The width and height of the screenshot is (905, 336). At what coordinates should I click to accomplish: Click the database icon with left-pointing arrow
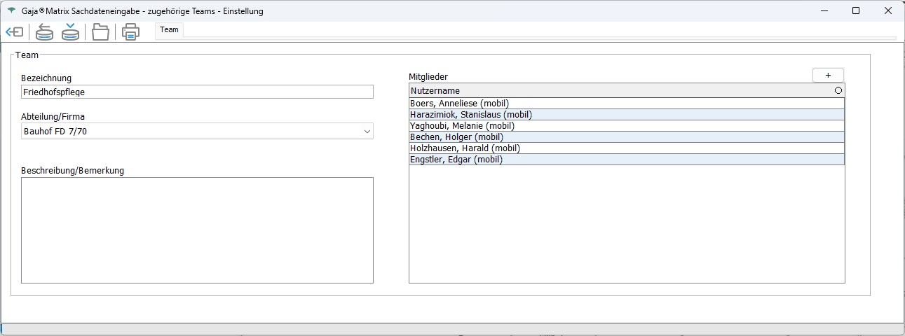click(44, 32)
